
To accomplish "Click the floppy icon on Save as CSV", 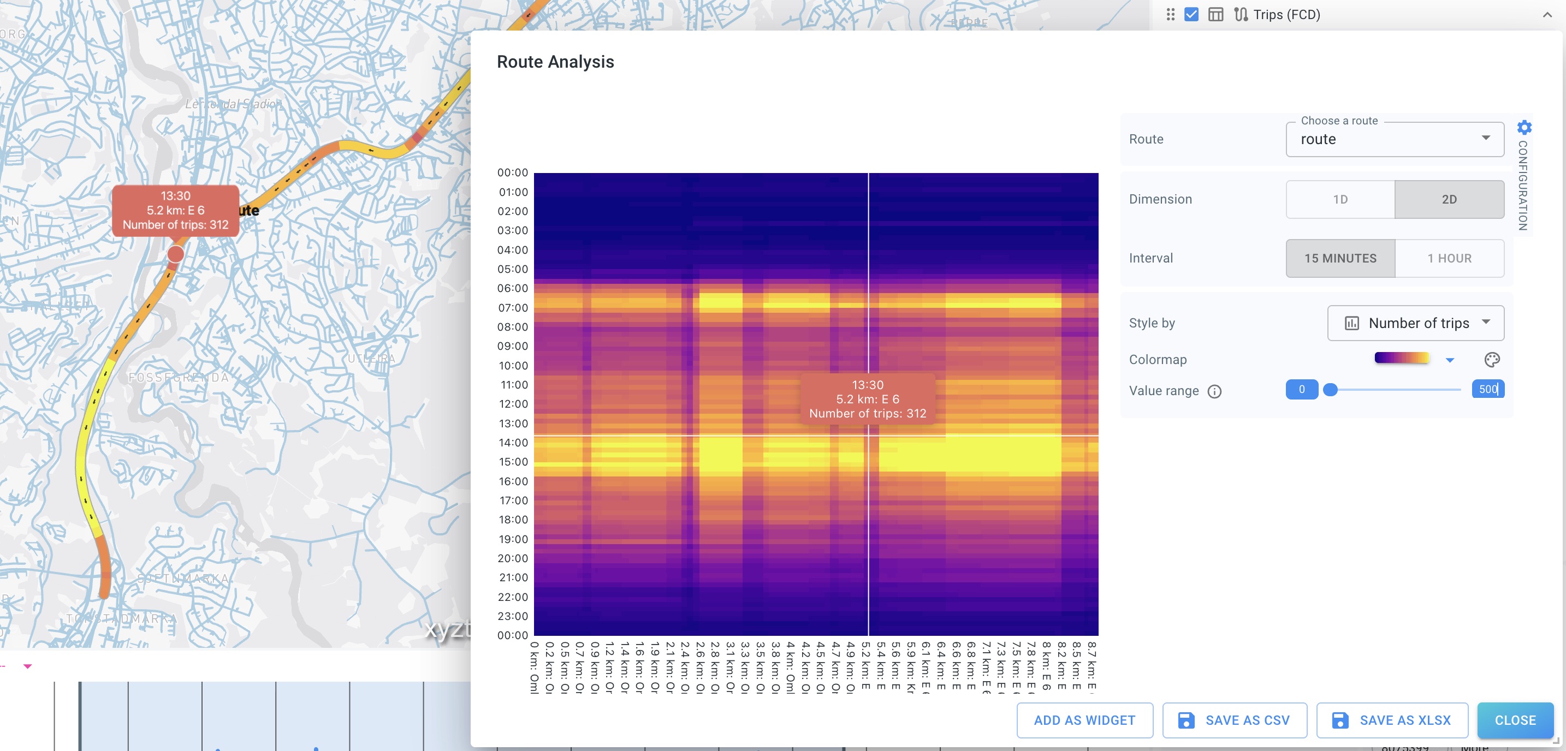I will (x=1186, y=720).
